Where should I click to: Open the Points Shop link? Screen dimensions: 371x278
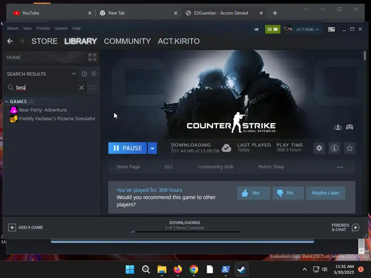(x=271, y=167)
